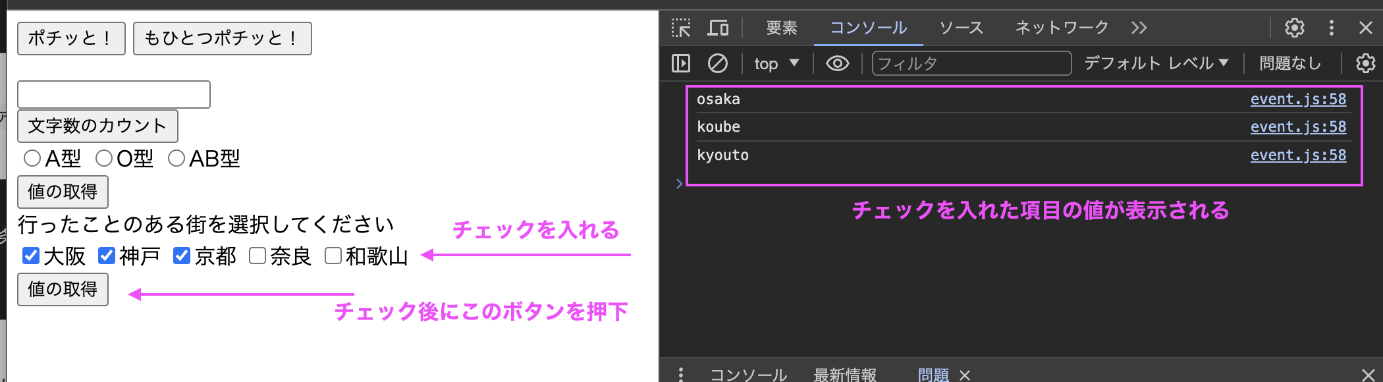This screenshot has width=1383, height=382.
Task: Focus the フィルタ console filter field
Action: 971,63
